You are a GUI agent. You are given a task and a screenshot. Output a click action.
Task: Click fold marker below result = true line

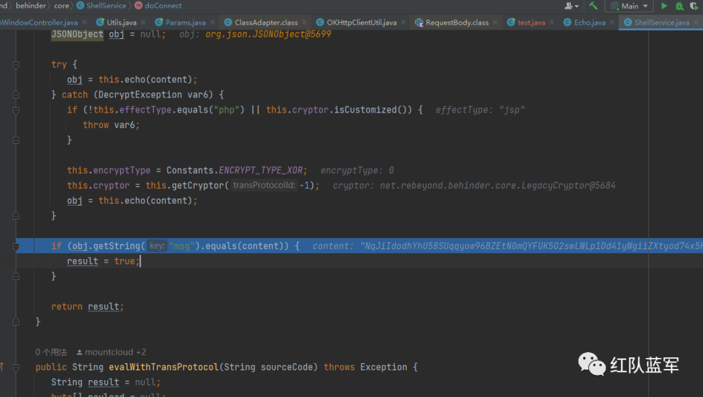pos(16,277)
